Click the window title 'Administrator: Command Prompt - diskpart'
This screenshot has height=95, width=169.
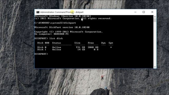pos(62,12)
